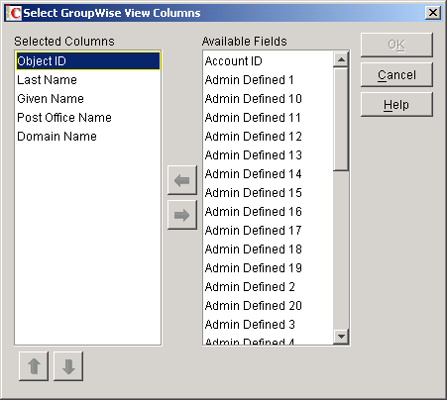
Task: Select the Admin Defined 19 field
Action: [x=269, y=268]
